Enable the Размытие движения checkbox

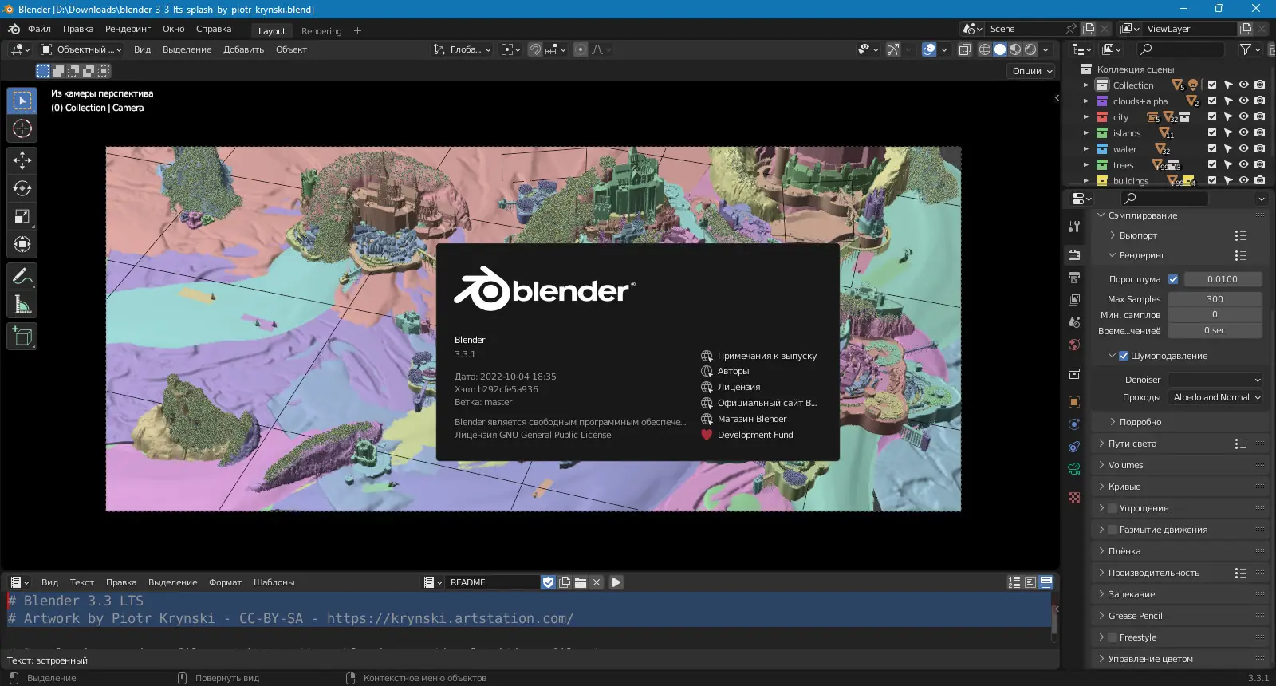coord(1113,530)
